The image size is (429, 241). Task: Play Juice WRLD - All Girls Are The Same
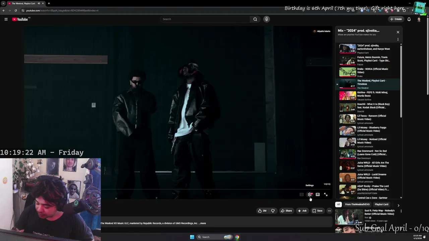(x=368, y=166)
